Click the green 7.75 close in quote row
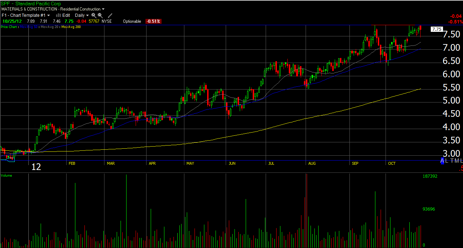Screen dimensions: 463x248 [x=69, y=21]
